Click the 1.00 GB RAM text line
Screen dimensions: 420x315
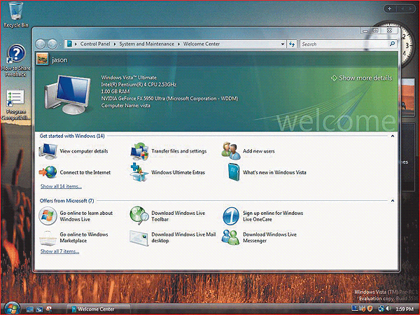coord(115,91)
